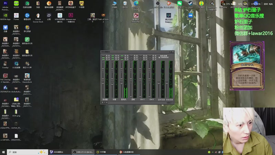Open the Microsoft Edge desktop icon
This screenshot has height=155, width=275.
point(136,6)
